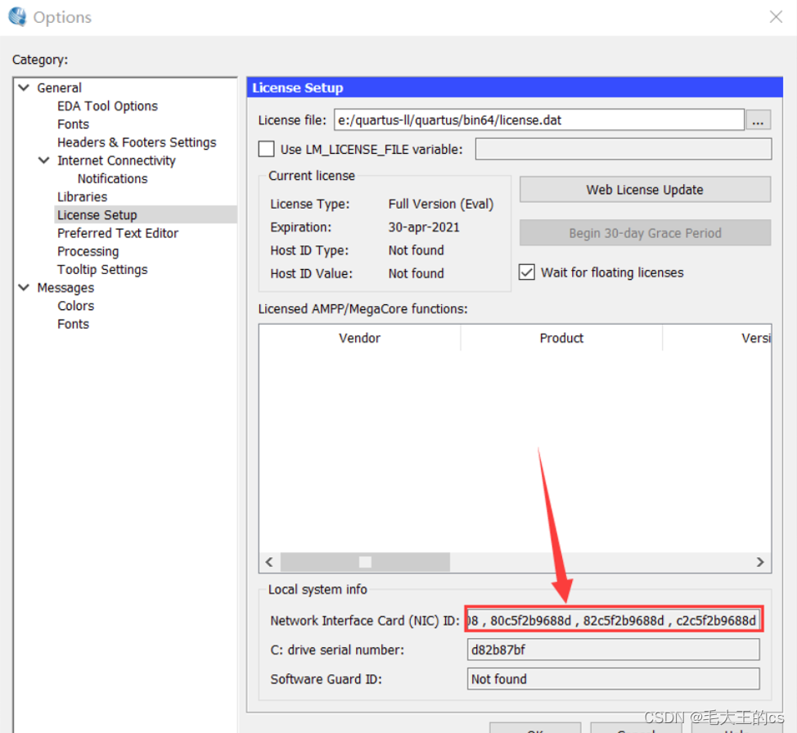
Task: Open the Notifications settings page
Action: [x=112, y=178]
